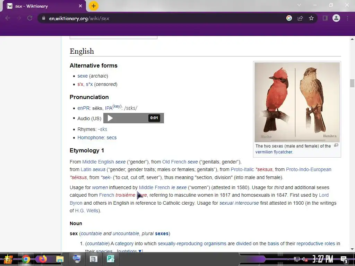The height and width of the screenshot is (266, 355).
Task: Open the 's*x' censored link
Action: click(x=89, y=85)
